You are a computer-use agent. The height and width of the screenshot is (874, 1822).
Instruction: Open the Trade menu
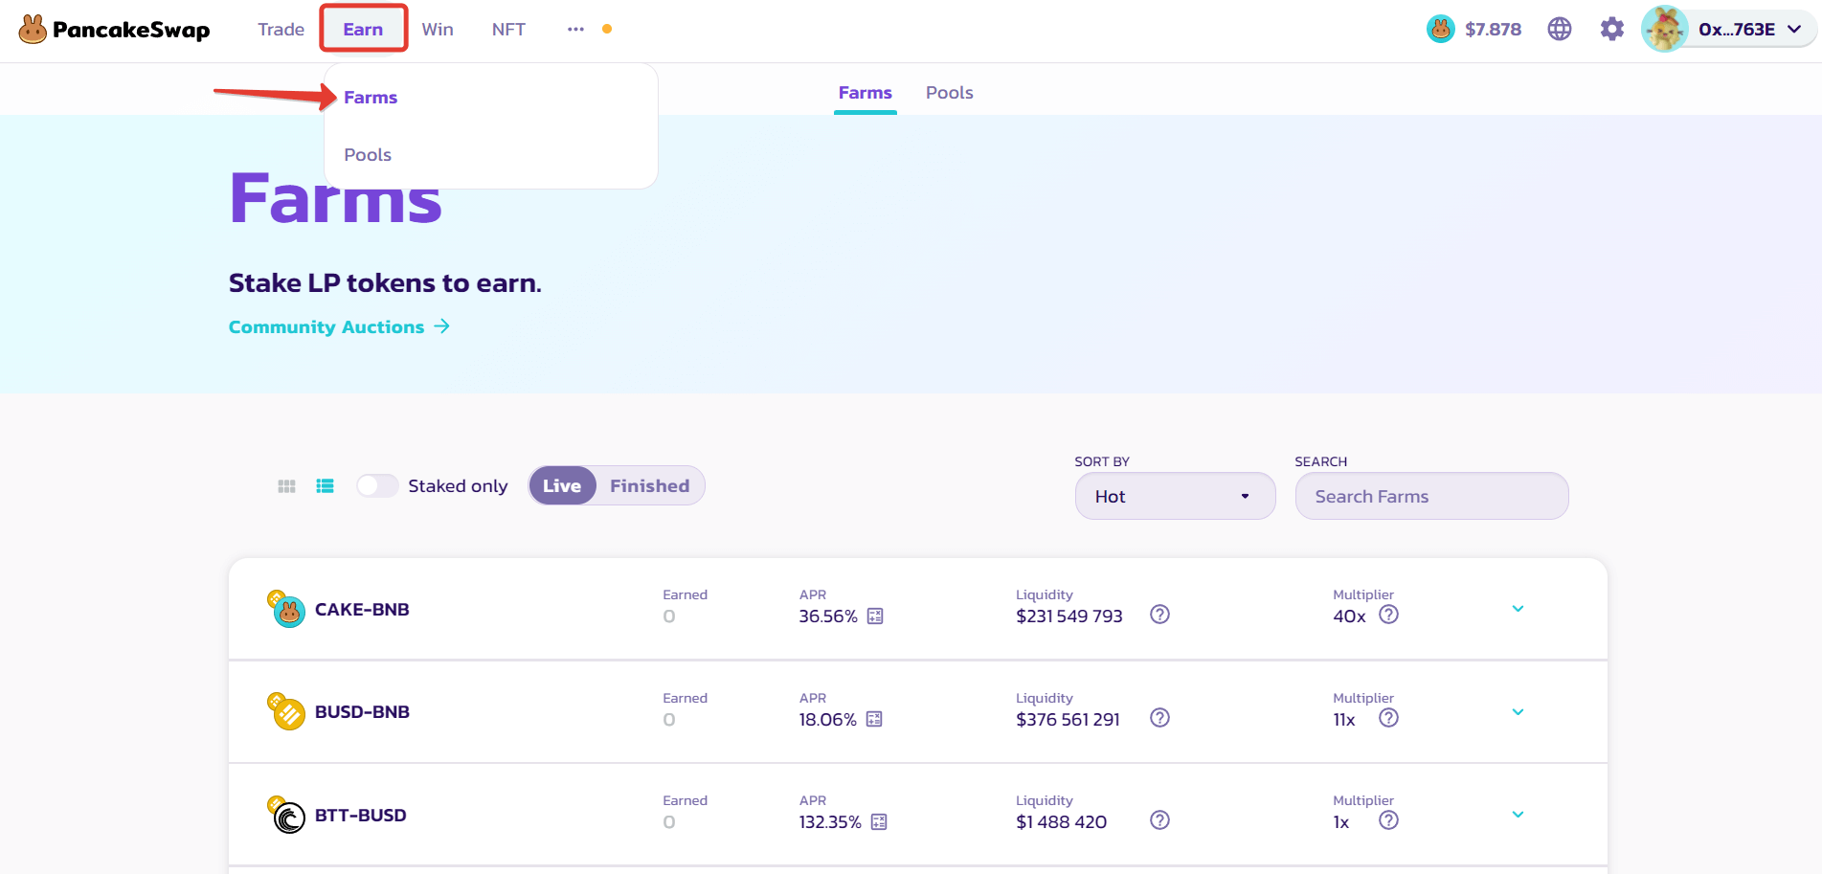click(281, 30)
